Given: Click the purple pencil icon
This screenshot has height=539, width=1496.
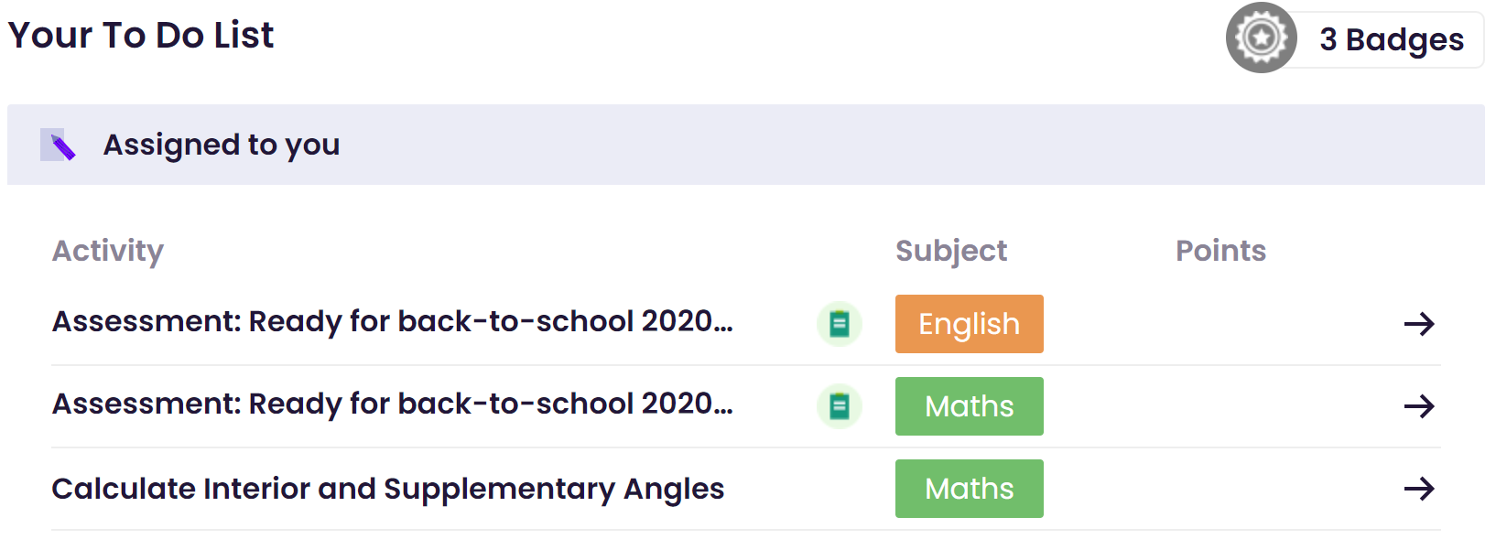Looking at the screenshot, I should point(58,145).
